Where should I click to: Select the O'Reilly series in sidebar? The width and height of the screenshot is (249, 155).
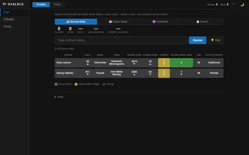[x=14, y=19]
